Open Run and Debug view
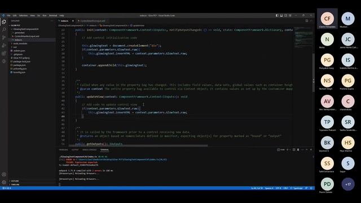 pos(4,46)
